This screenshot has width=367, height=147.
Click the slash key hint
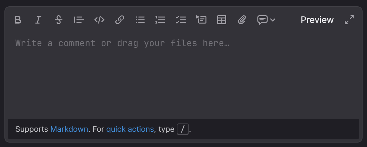183,129
